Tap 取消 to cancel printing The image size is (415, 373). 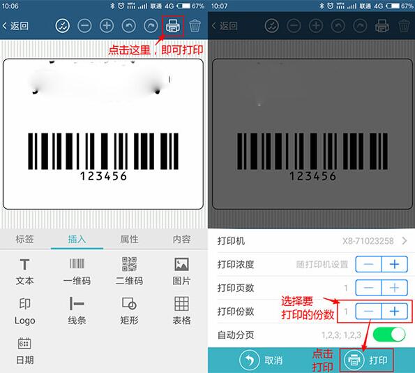[x=262, y=360]
